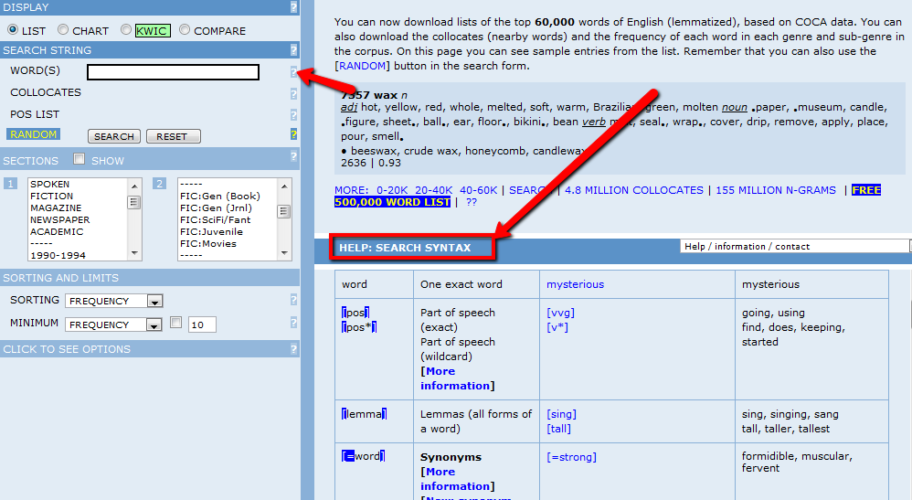Screen dimensions: 912x500
Task: Click the help icon beside POS LIST
Action: click(293, 114)
